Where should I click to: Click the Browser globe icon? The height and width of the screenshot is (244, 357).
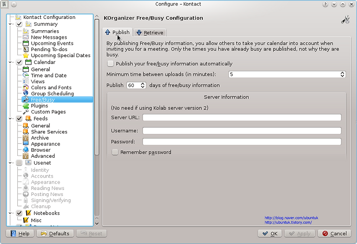pyautogui.click(x=26, y=150)
